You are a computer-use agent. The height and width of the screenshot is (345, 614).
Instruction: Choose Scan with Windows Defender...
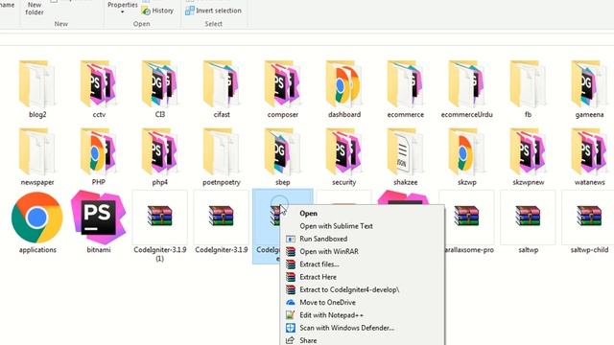(x=363, y=328)
